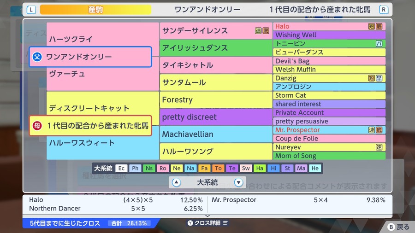Click the 底 badge on Halo

click(x=379, y=26)
